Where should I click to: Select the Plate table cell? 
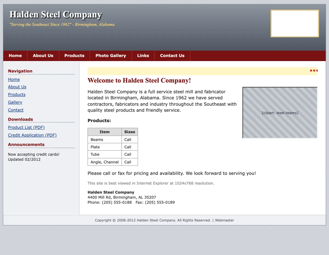(x=105, y=147)
